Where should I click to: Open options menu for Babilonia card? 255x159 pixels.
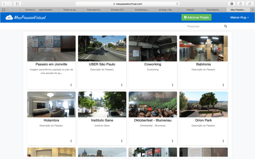[223, 85]
